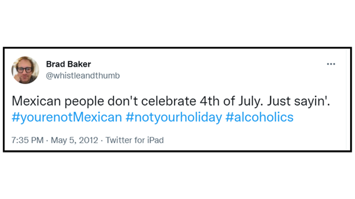
Task: Click the phrase '4th of July' in tweet
Action: click(x=226, y=102)
